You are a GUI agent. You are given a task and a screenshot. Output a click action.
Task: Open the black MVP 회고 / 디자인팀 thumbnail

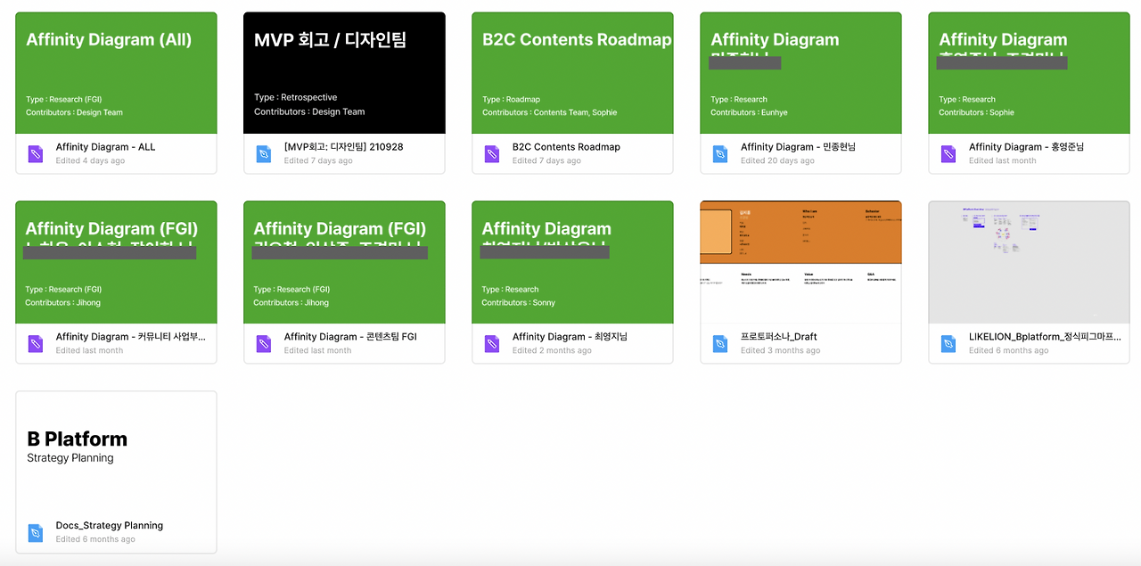(x=344, y=73)
